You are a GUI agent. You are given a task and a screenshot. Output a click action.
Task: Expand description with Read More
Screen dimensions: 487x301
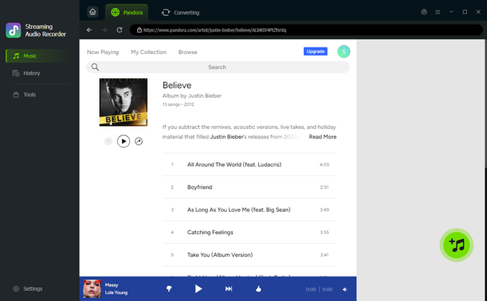(323, 137)
